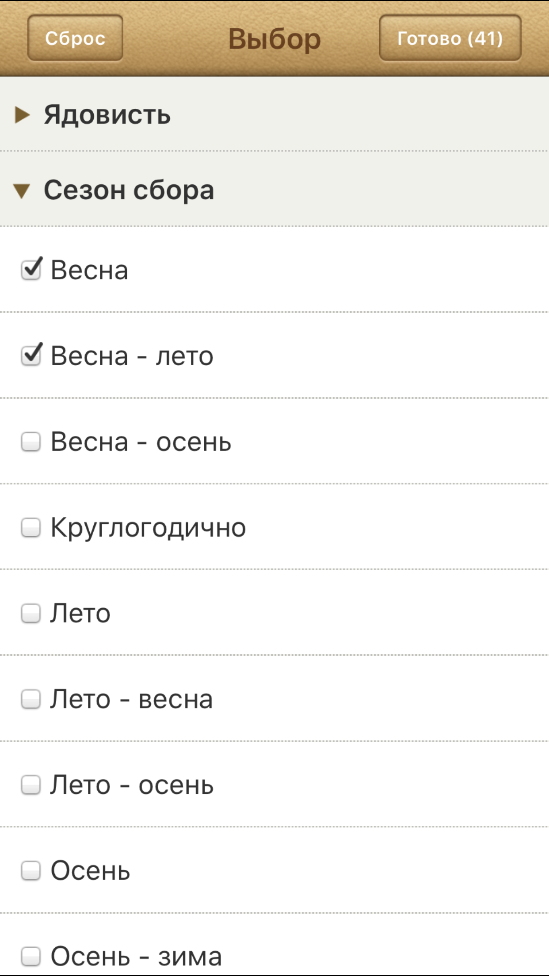Tap the Сезон сбора section header
Image resolution: width=549 pixels, height=976 pixels.
(128, 191)
